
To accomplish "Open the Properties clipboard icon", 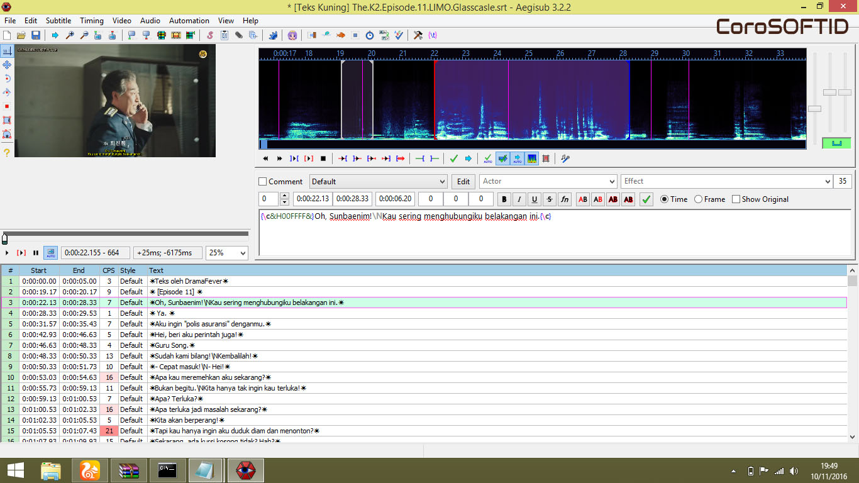I will coord(224,35).
